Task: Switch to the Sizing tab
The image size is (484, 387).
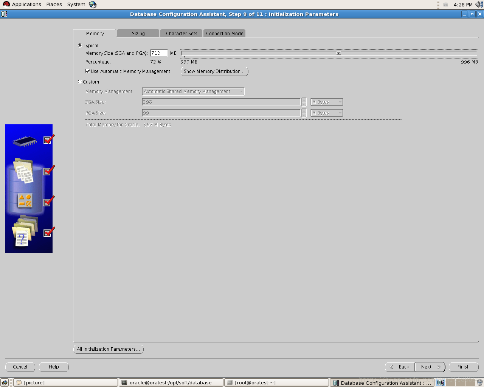Action: pyautogui.click(x=138, y=33)
